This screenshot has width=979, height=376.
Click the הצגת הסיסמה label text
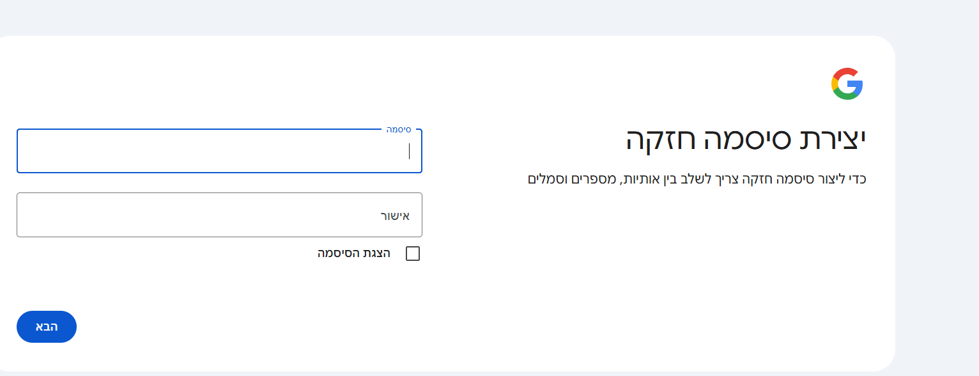(355, 253)
